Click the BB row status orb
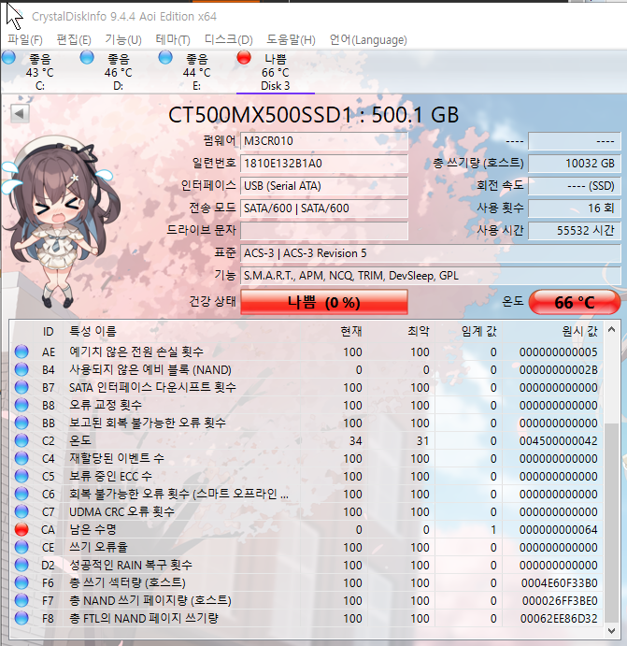627x646 pixels. (x=21, y=423)
